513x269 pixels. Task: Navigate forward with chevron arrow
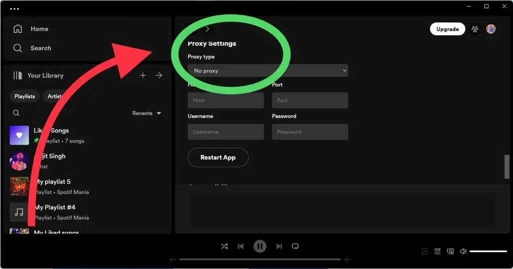point(207,29)
